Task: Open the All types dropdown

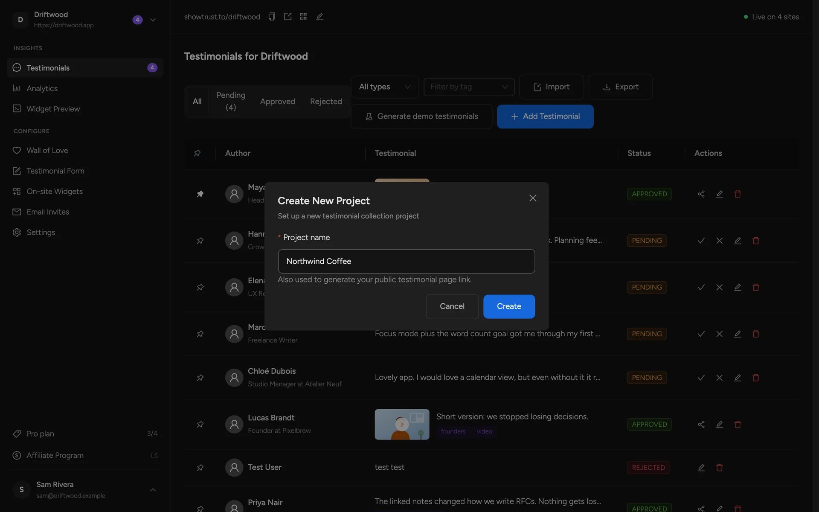Action: 385,87
